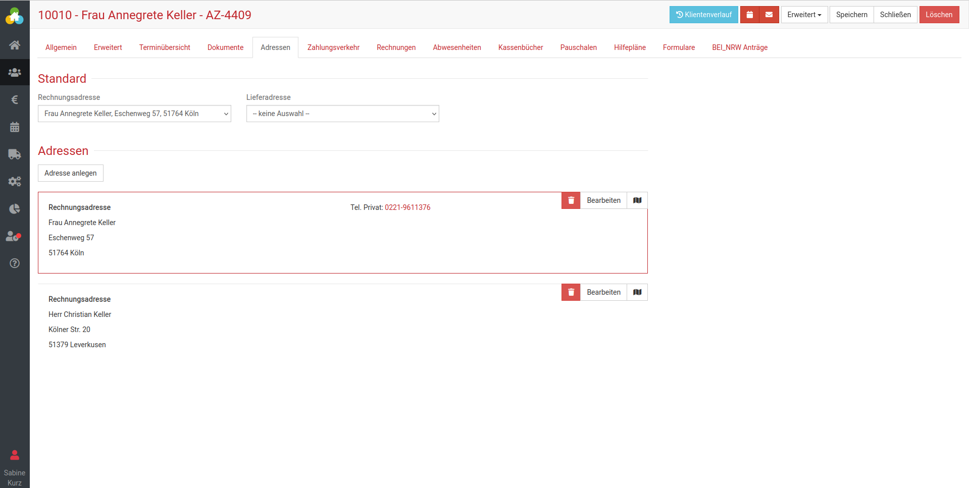Open the calendar icon in the sidebar
The width and height of the screenshot is (969, 488).
(x=15, y=127)
